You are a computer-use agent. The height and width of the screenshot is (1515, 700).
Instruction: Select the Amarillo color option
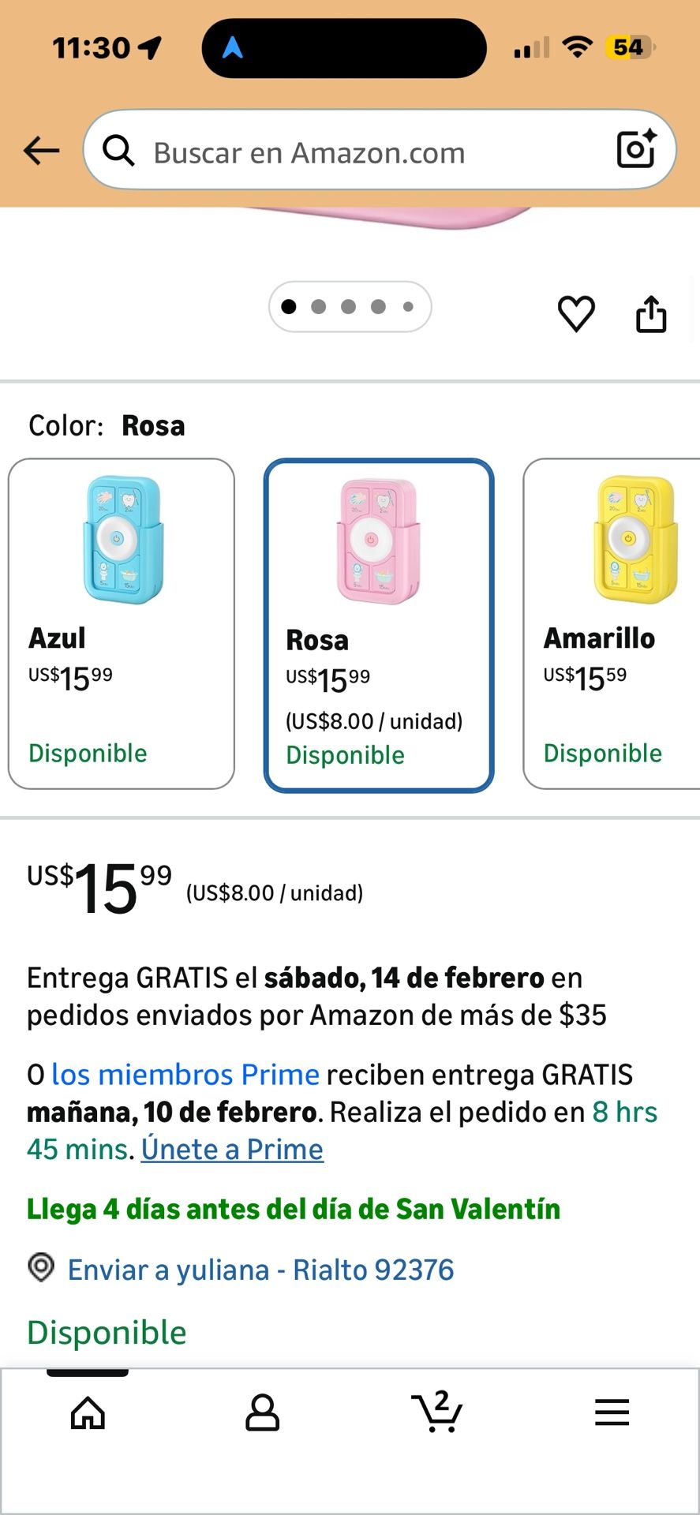612,623
